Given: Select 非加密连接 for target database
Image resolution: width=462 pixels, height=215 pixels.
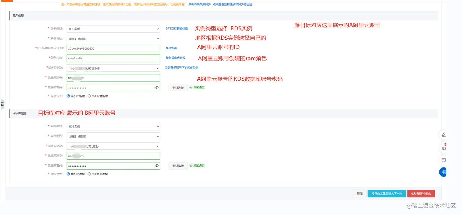Looking at the screenshot, I should [76, 174].
